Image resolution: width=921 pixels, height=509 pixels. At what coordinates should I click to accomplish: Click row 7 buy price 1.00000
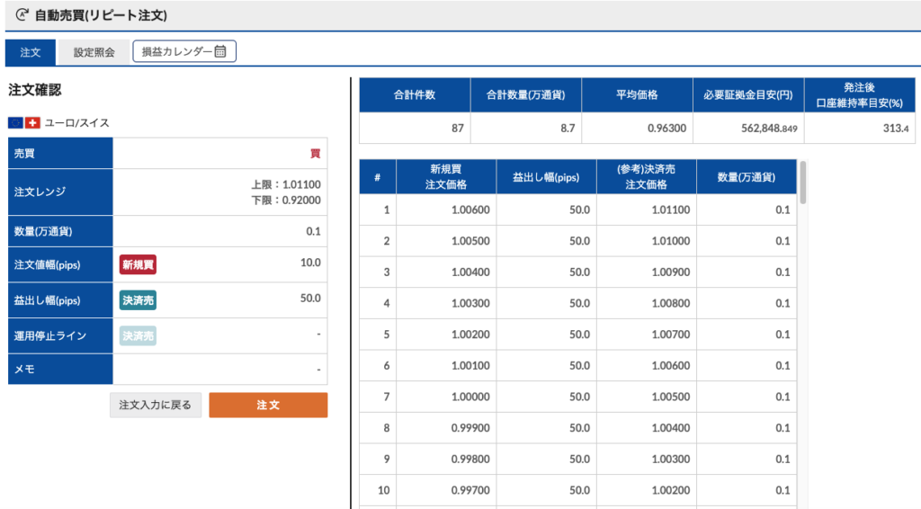[470, 397]
